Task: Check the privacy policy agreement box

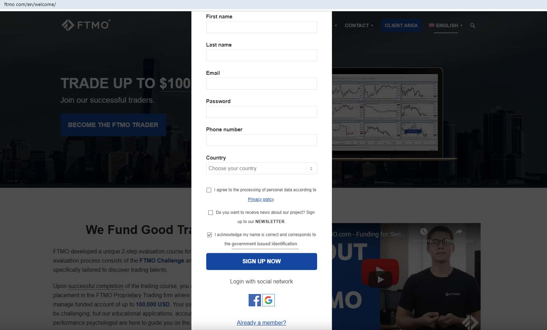Action: tap(209, 190)
